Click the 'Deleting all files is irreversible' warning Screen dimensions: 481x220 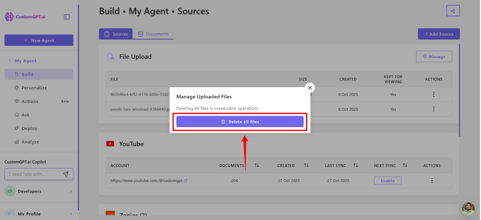(x=217, y=108)
